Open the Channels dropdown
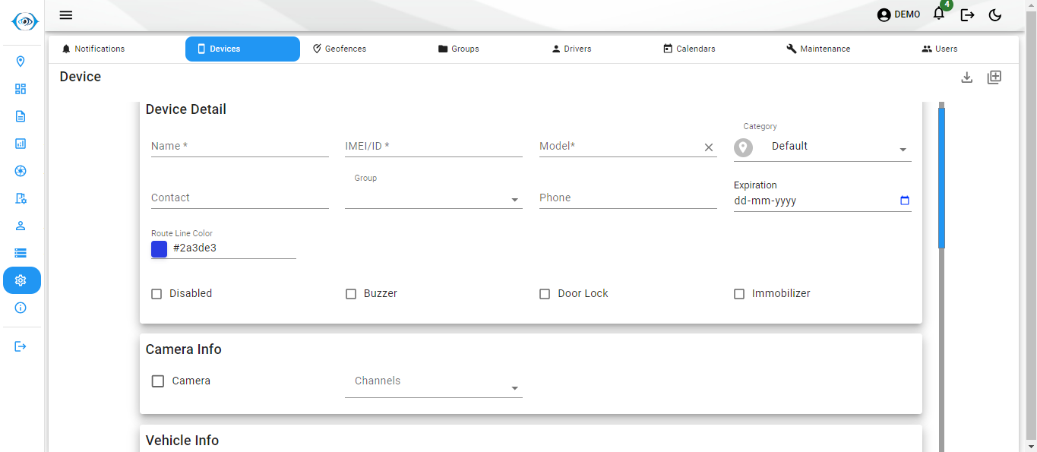The image size is (1037, 452). point(515,387)
